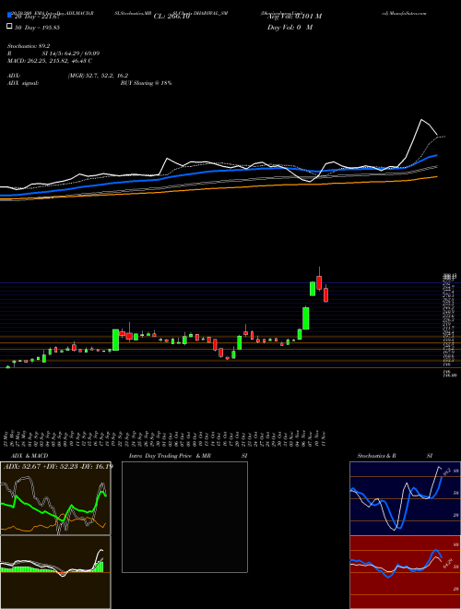The width and height of the screenshot is (461, 609).
Task: Click the red RSI oscillator panel
Action: tap(405, 572)
